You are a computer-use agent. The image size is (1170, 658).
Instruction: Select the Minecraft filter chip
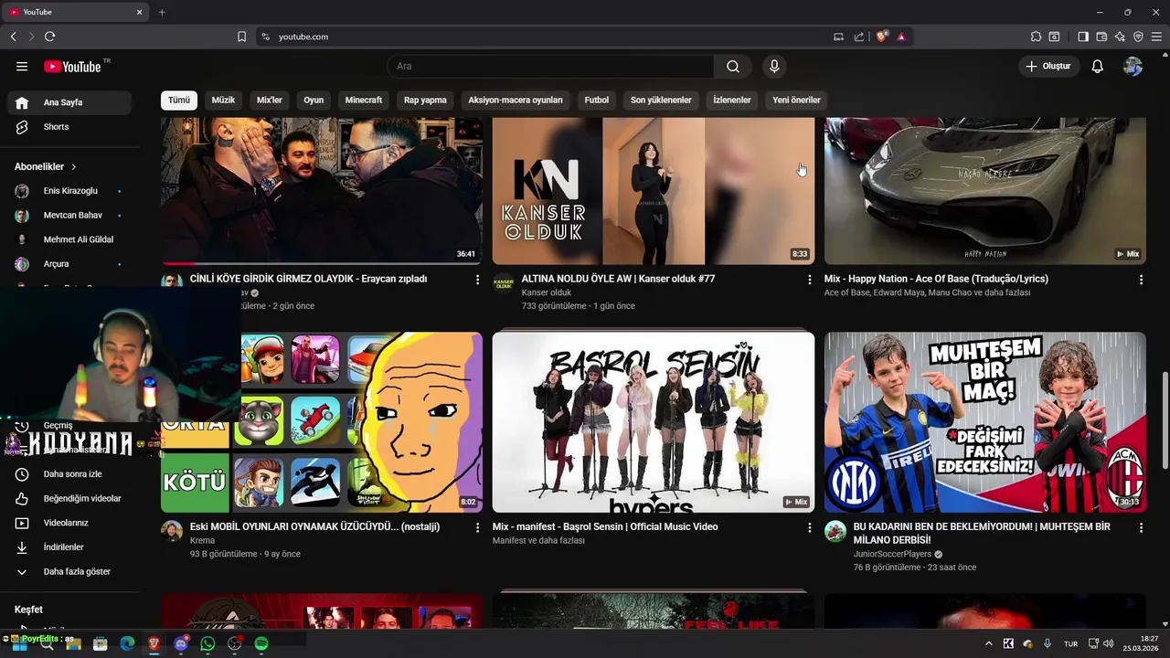(364, 100)
